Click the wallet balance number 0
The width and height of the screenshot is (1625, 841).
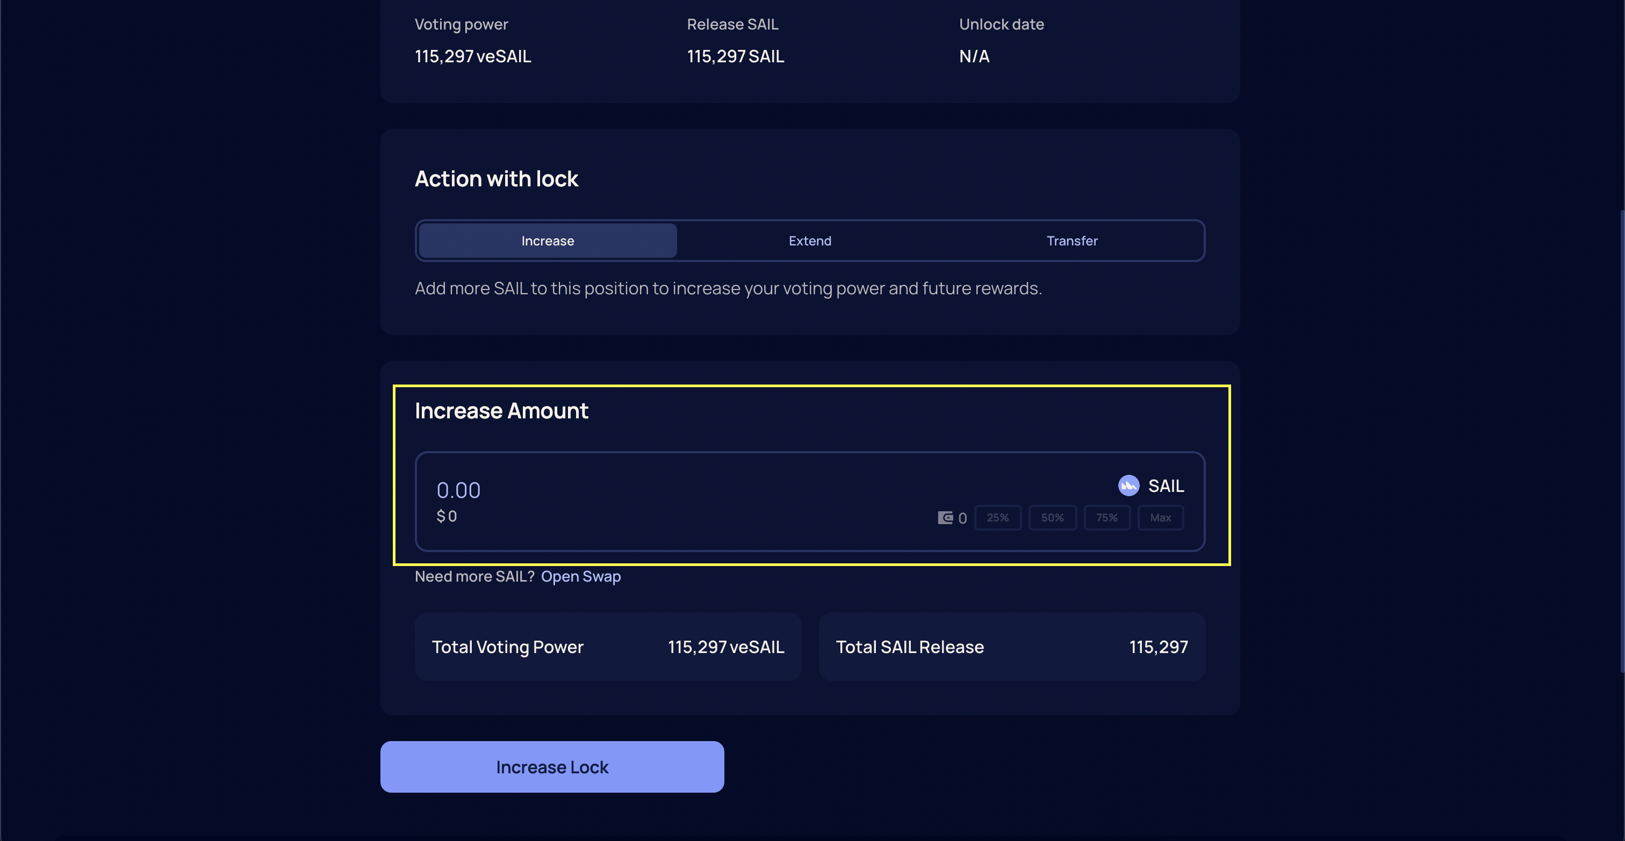962,518
